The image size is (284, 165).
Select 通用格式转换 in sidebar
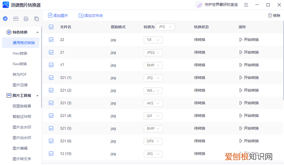point(21,43)
